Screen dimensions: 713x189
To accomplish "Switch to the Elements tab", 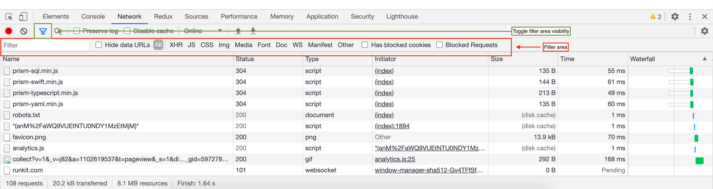I will click(x=56, y=16).
